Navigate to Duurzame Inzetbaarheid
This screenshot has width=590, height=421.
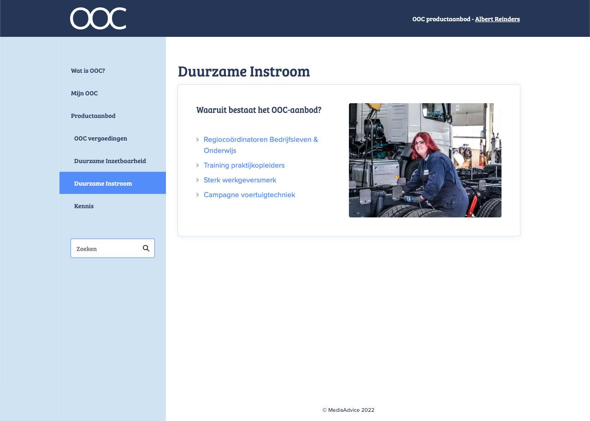point(110,161)
